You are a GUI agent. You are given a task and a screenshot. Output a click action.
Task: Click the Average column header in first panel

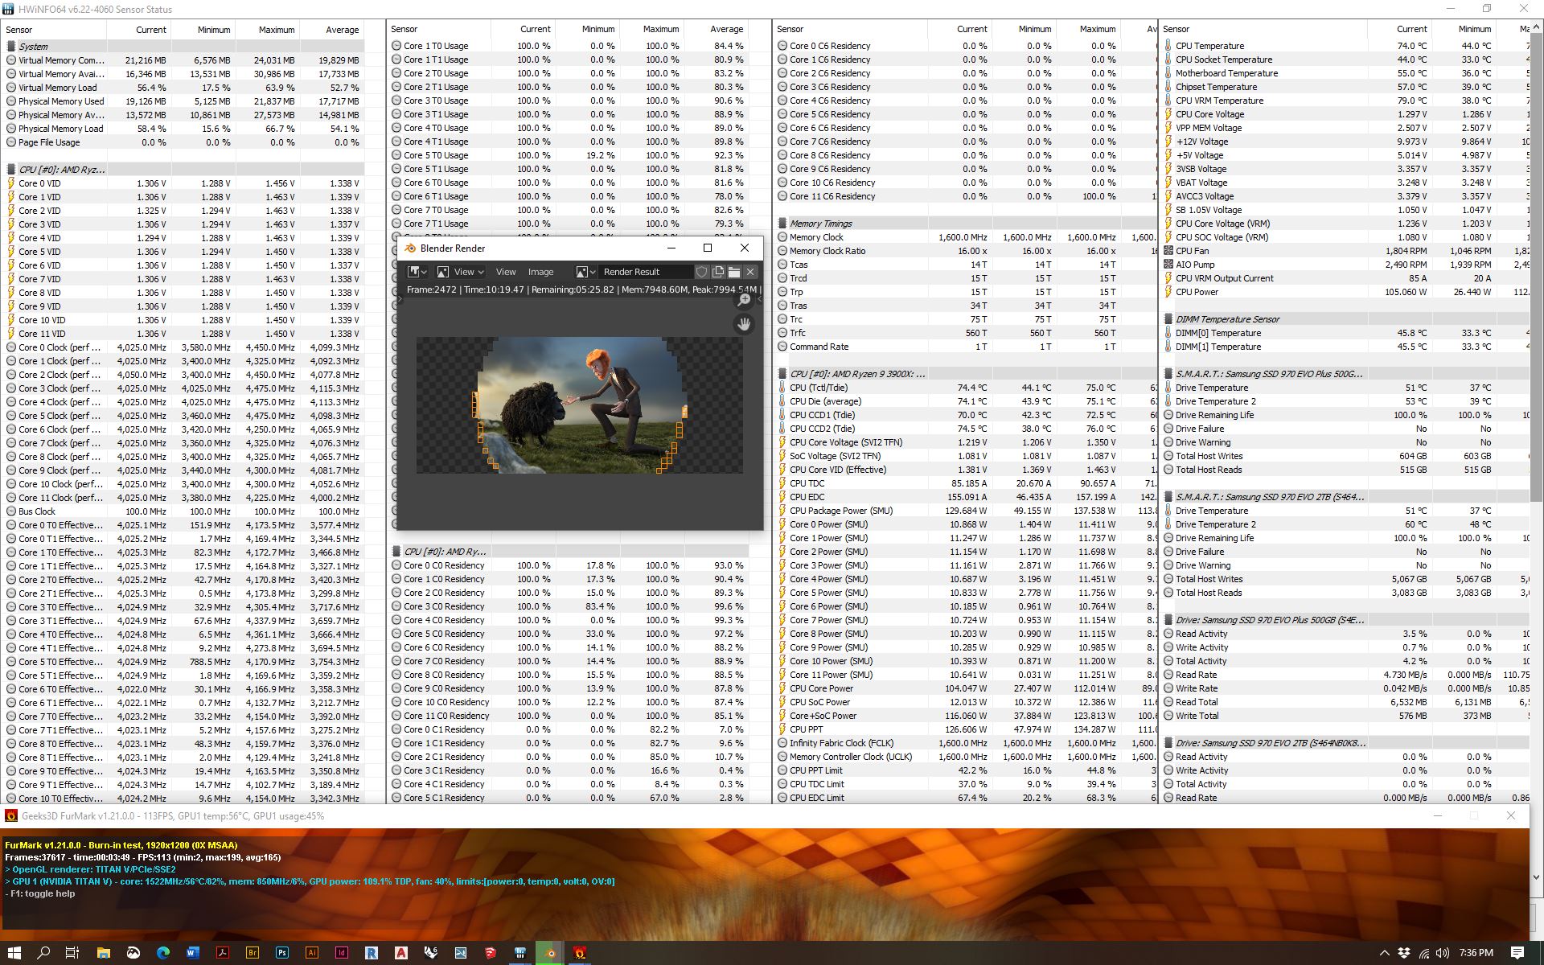(x=342, y=30)
